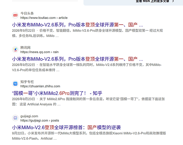Click the URL https://zhuanlan.zhihu.com
This screenshot has height=145, width=183.
pos(40,86)
